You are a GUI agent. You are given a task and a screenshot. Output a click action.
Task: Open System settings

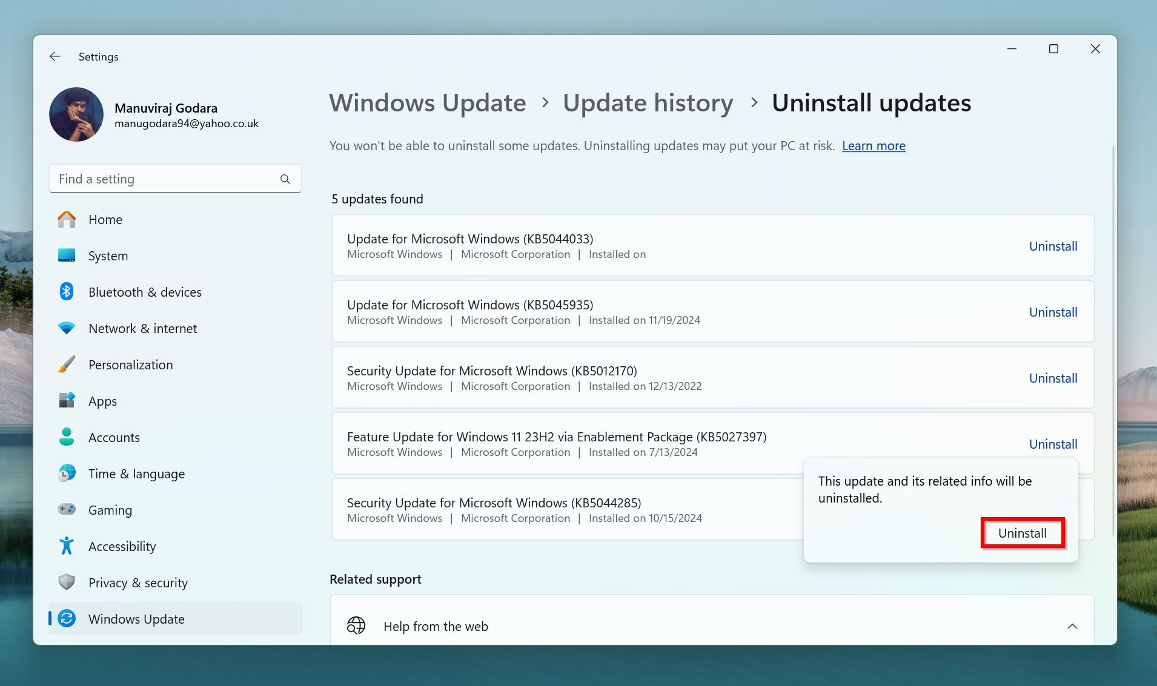pyautogui.click(x=175, y=256)
